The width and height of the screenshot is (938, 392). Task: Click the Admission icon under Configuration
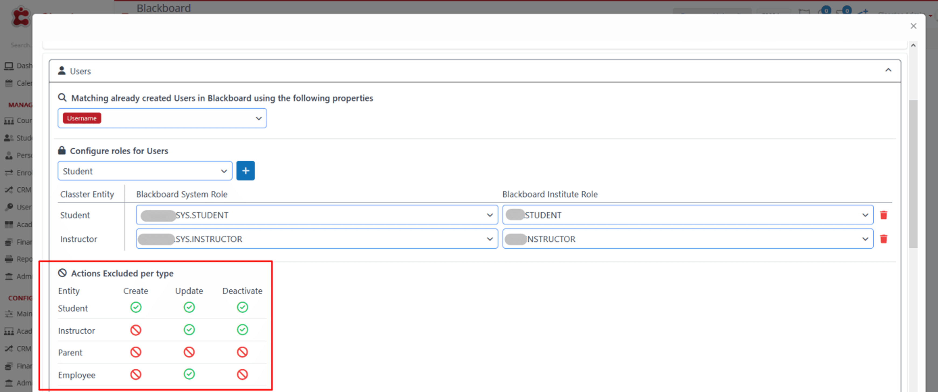click(x=9, y=383)
